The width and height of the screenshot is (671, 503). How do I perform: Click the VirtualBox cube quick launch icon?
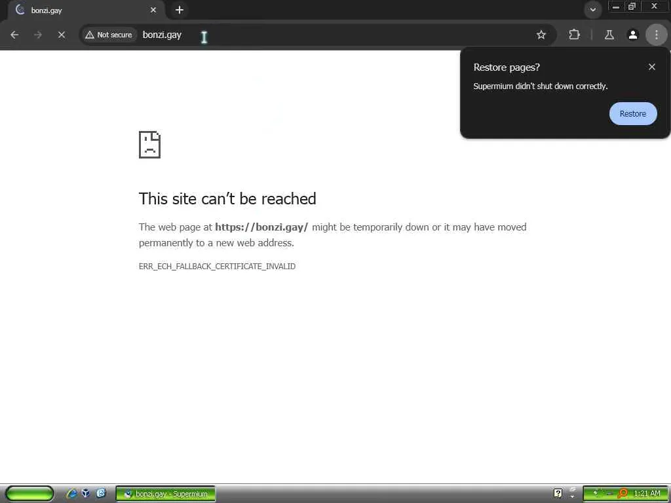tap(86, 493)
